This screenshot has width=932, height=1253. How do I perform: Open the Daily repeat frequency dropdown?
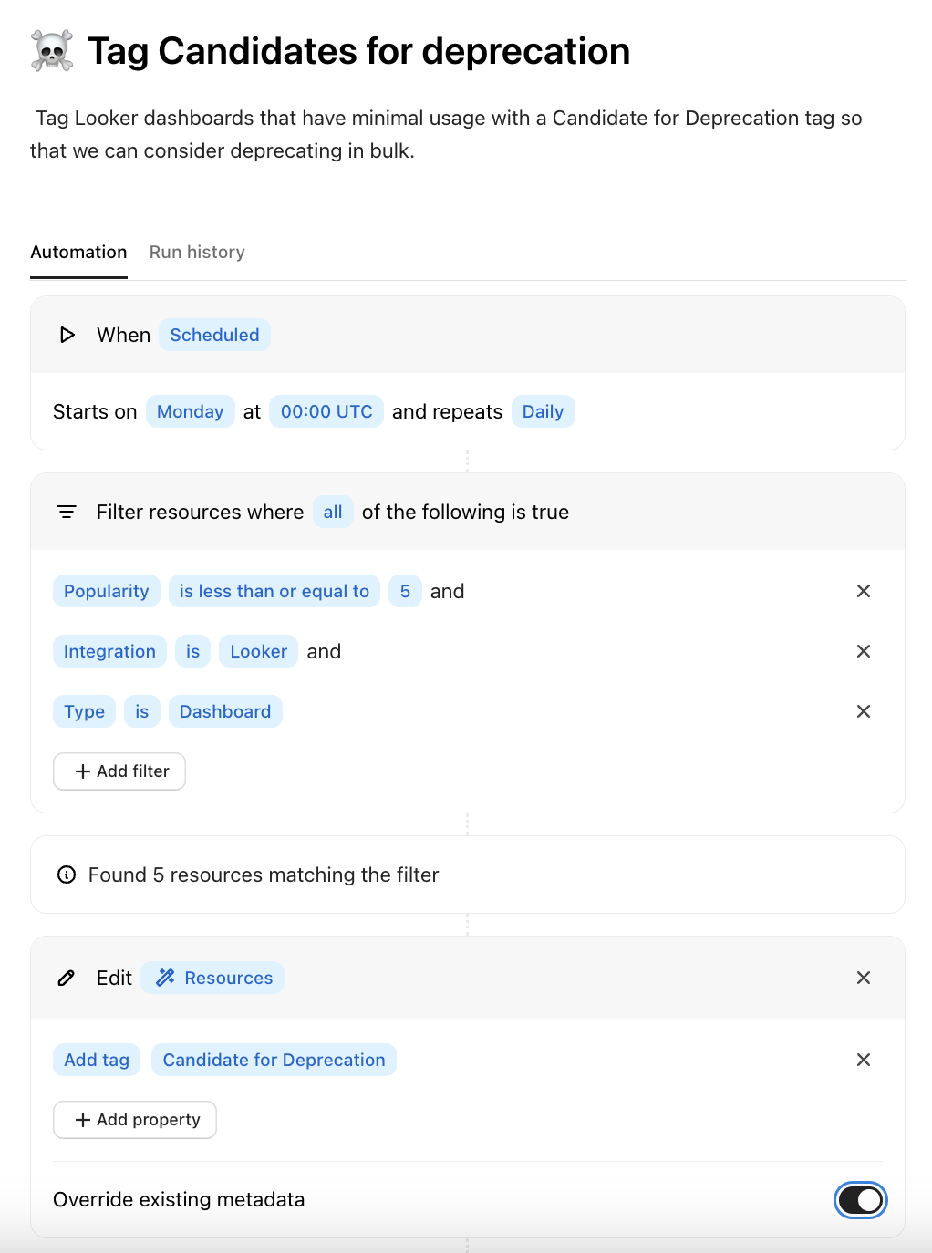[543, 411]
